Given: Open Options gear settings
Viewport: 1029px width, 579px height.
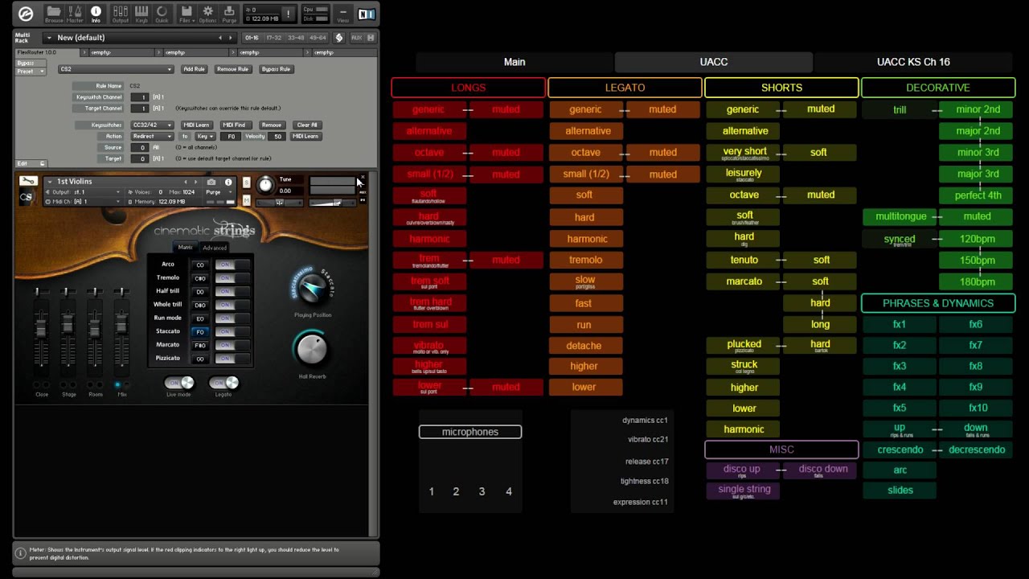Looking at the screenshot, I should pyautogui.click(x=207, y=13).
